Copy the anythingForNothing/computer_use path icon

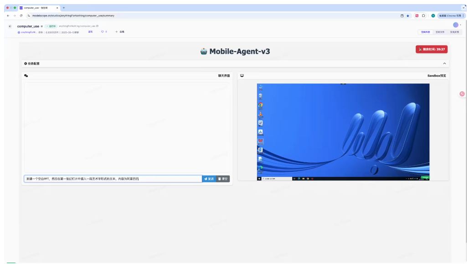(x=97, y=26)
